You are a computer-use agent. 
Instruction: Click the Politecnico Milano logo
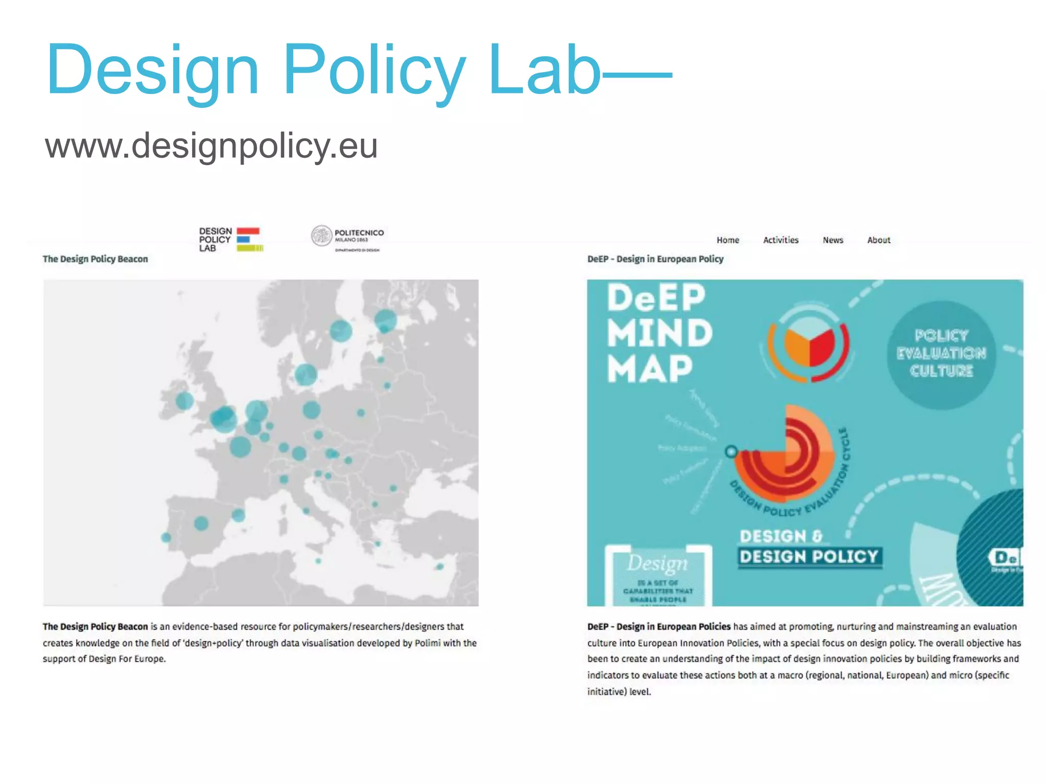click(x=347, y=238)
